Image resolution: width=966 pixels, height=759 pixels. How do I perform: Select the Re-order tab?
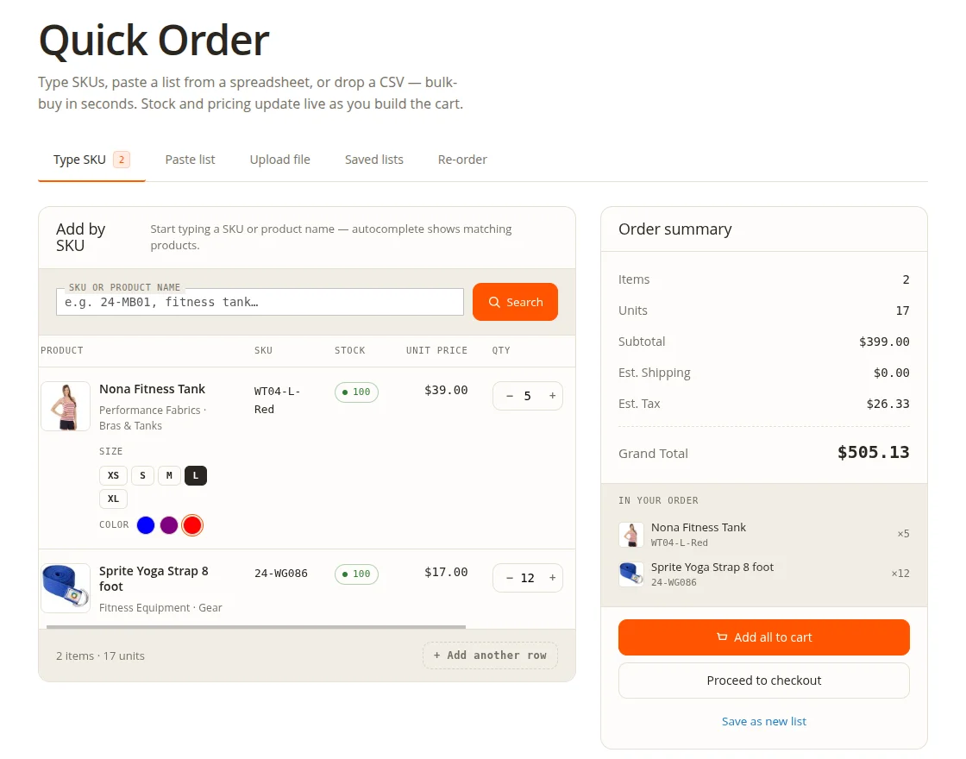[462, 160]
